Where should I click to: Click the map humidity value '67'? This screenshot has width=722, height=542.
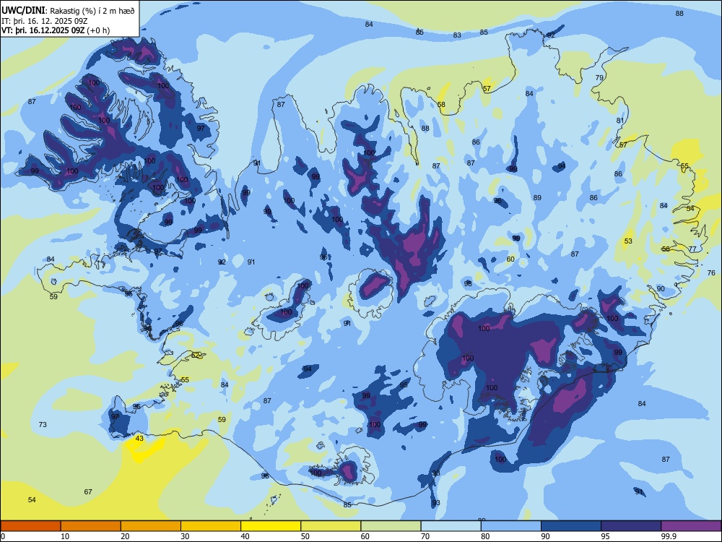point(88,491)
